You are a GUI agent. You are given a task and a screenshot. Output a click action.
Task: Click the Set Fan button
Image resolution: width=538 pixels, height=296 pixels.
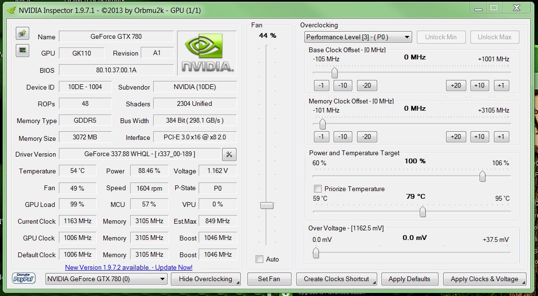(x=269, y=279)
